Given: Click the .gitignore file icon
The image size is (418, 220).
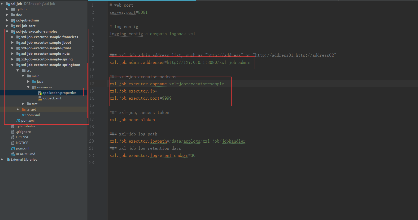Looking at the screenshot, I should 13,132.
